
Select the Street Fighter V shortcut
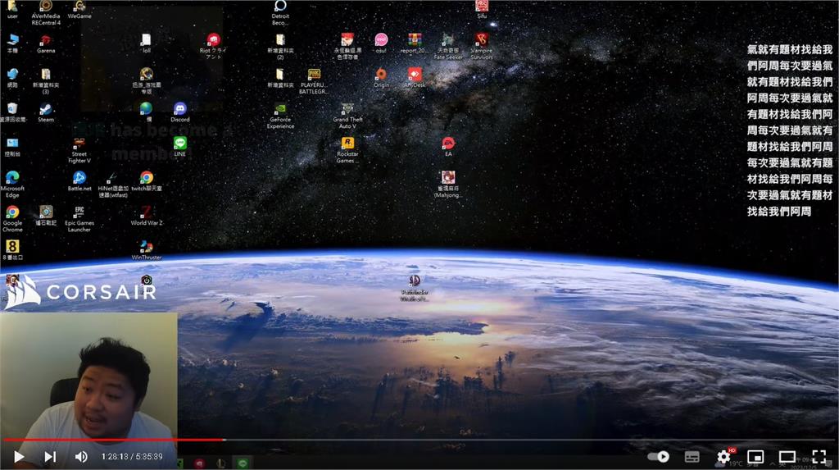tap(79, 151)
